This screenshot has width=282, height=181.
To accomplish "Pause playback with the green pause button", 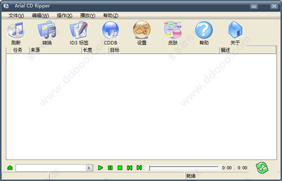I will pyautogui.click(x=110, y=168).
